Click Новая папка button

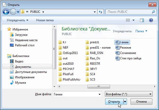click(45, 20)
